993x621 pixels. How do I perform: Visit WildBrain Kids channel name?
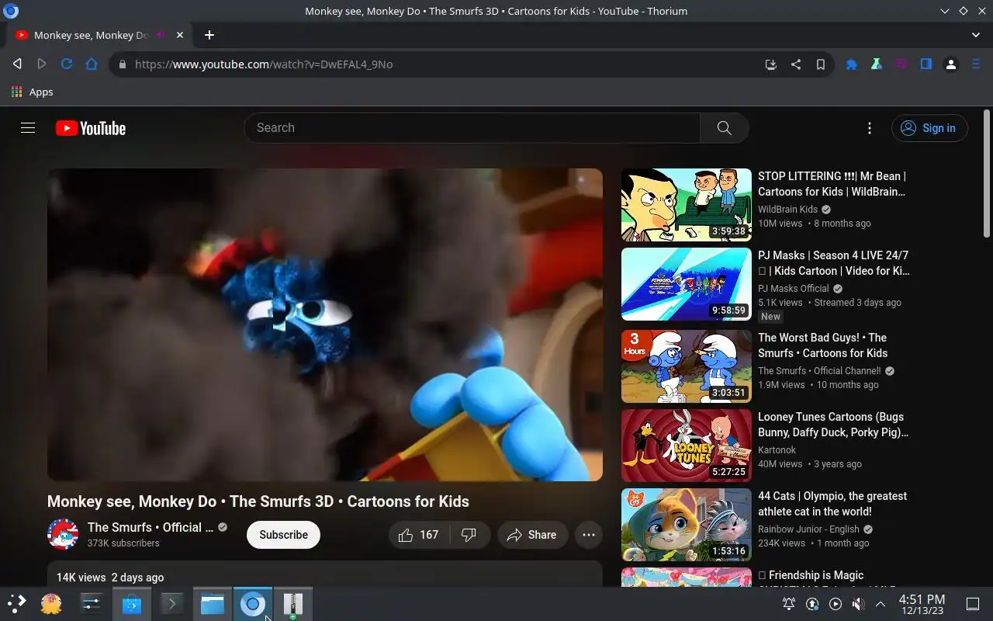pyautogui.click(x=787, y=210)
